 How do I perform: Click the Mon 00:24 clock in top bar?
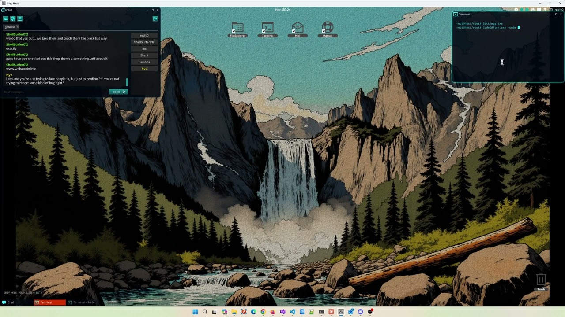coord(283,10)
